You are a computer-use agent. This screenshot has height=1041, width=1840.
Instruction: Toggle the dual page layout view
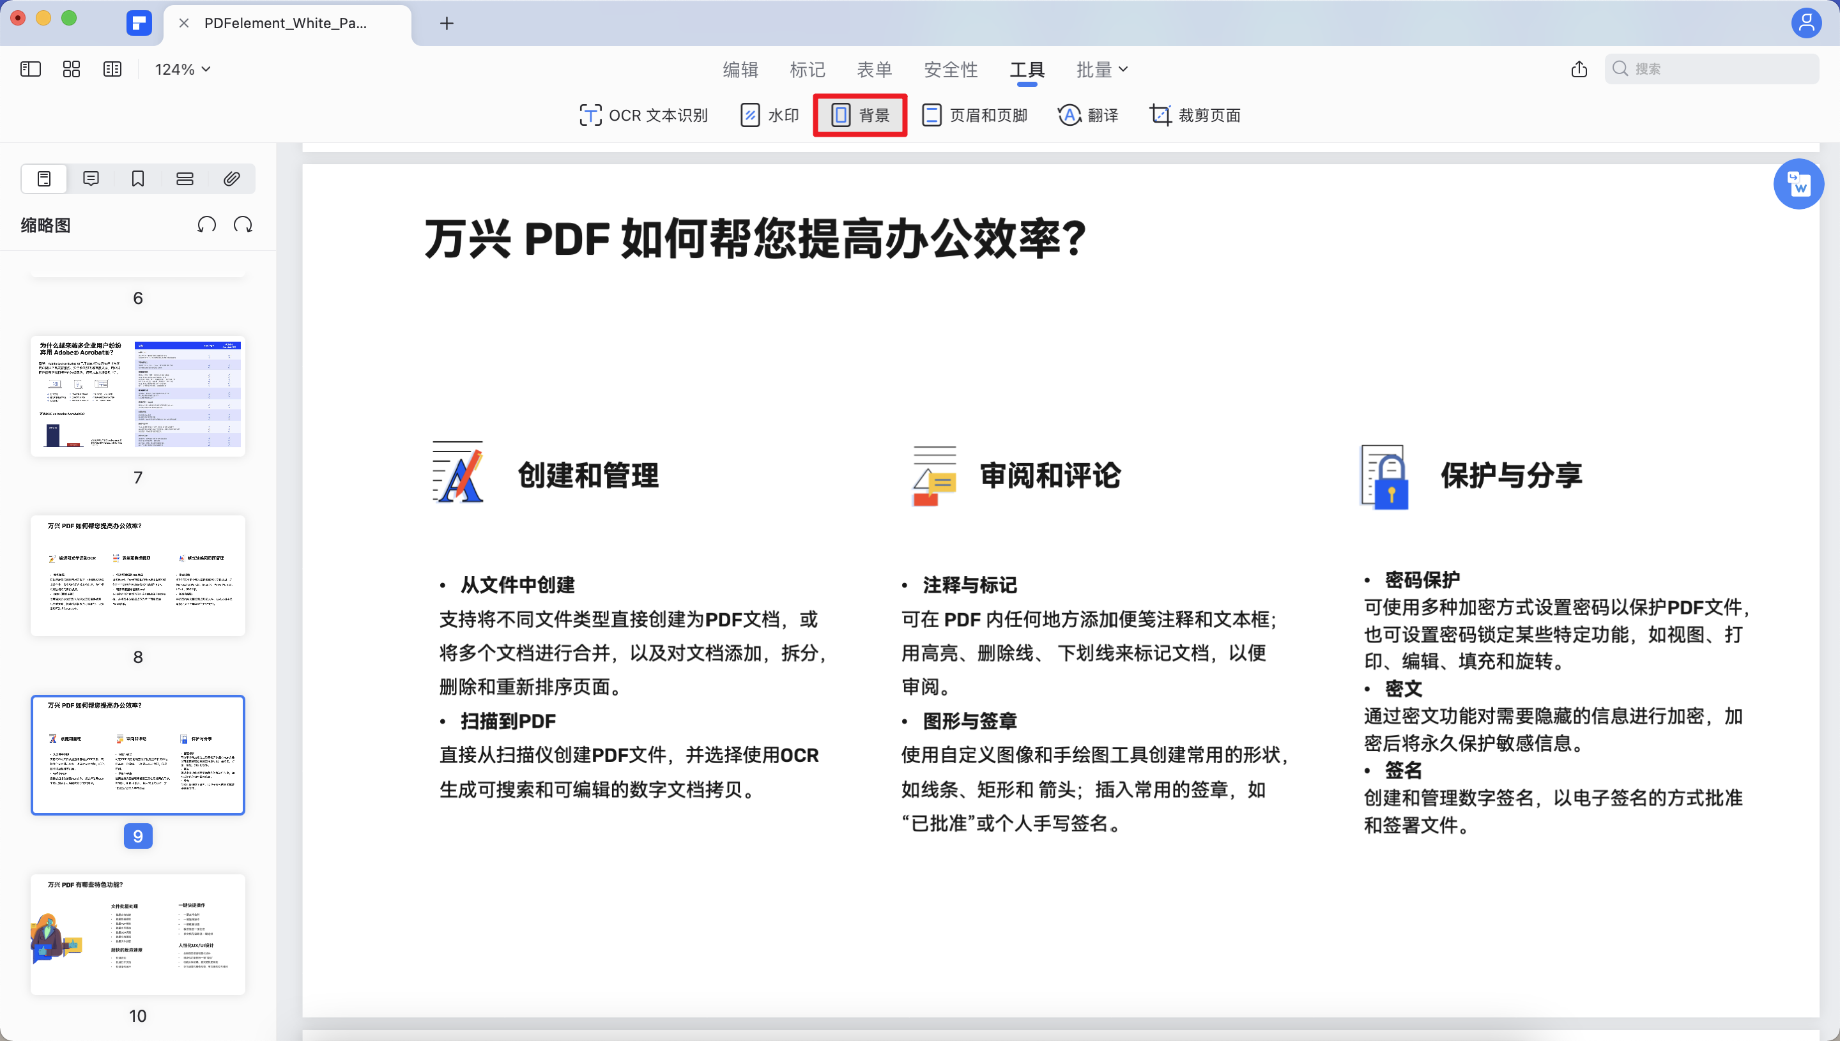pos(112,68)
